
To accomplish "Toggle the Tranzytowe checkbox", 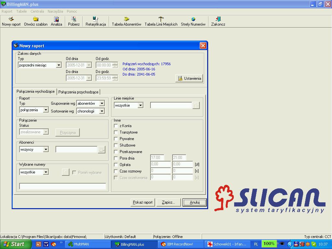I will click(116, 132).
